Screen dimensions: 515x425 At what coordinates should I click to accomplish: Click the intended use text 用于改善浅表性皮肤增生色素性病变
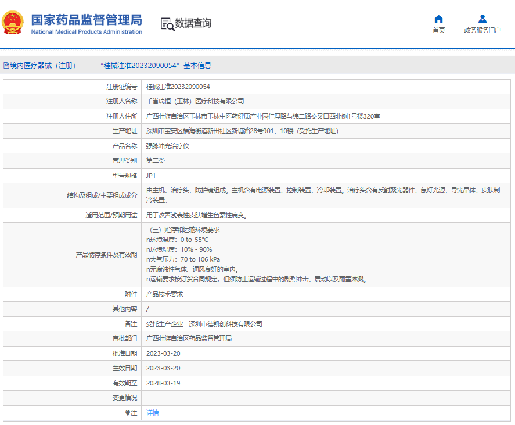coord(197,215)
